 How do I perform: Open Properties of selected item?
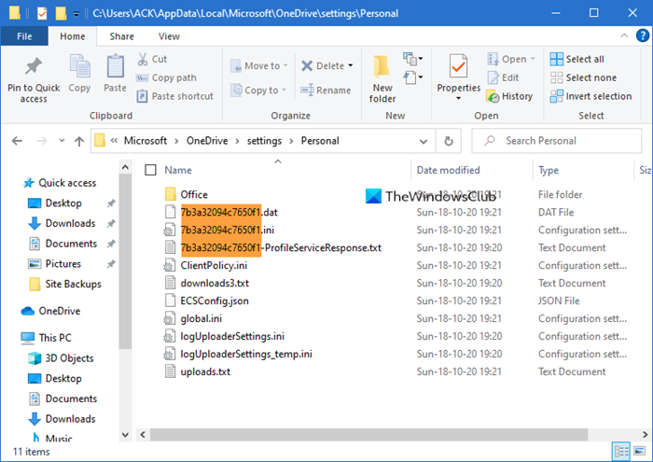tap(459, 73)
